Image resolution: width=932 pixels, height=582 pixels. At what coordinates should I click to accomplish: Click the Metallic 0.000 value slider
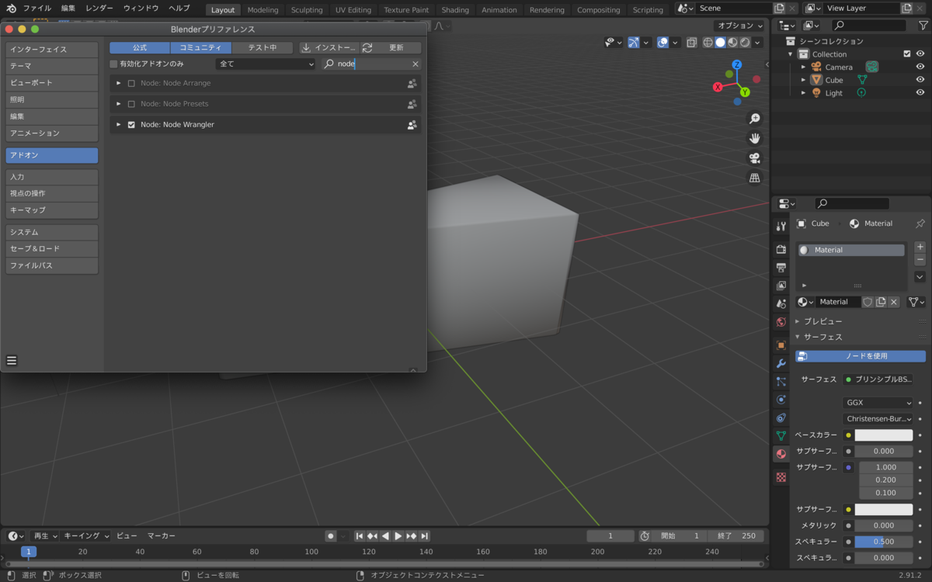coord(884,525)
